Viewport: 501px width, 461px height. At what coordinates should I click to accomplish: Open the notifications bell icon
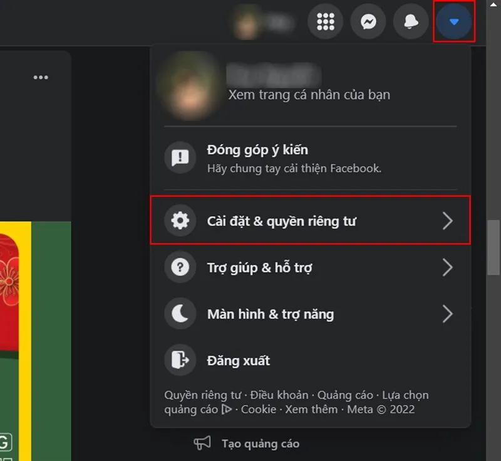coord(411,22)
